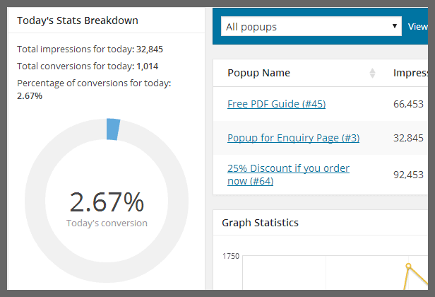This screenshot has width=435, height=297.
Task: Click the Impressions column header
Action: [410, 73]
